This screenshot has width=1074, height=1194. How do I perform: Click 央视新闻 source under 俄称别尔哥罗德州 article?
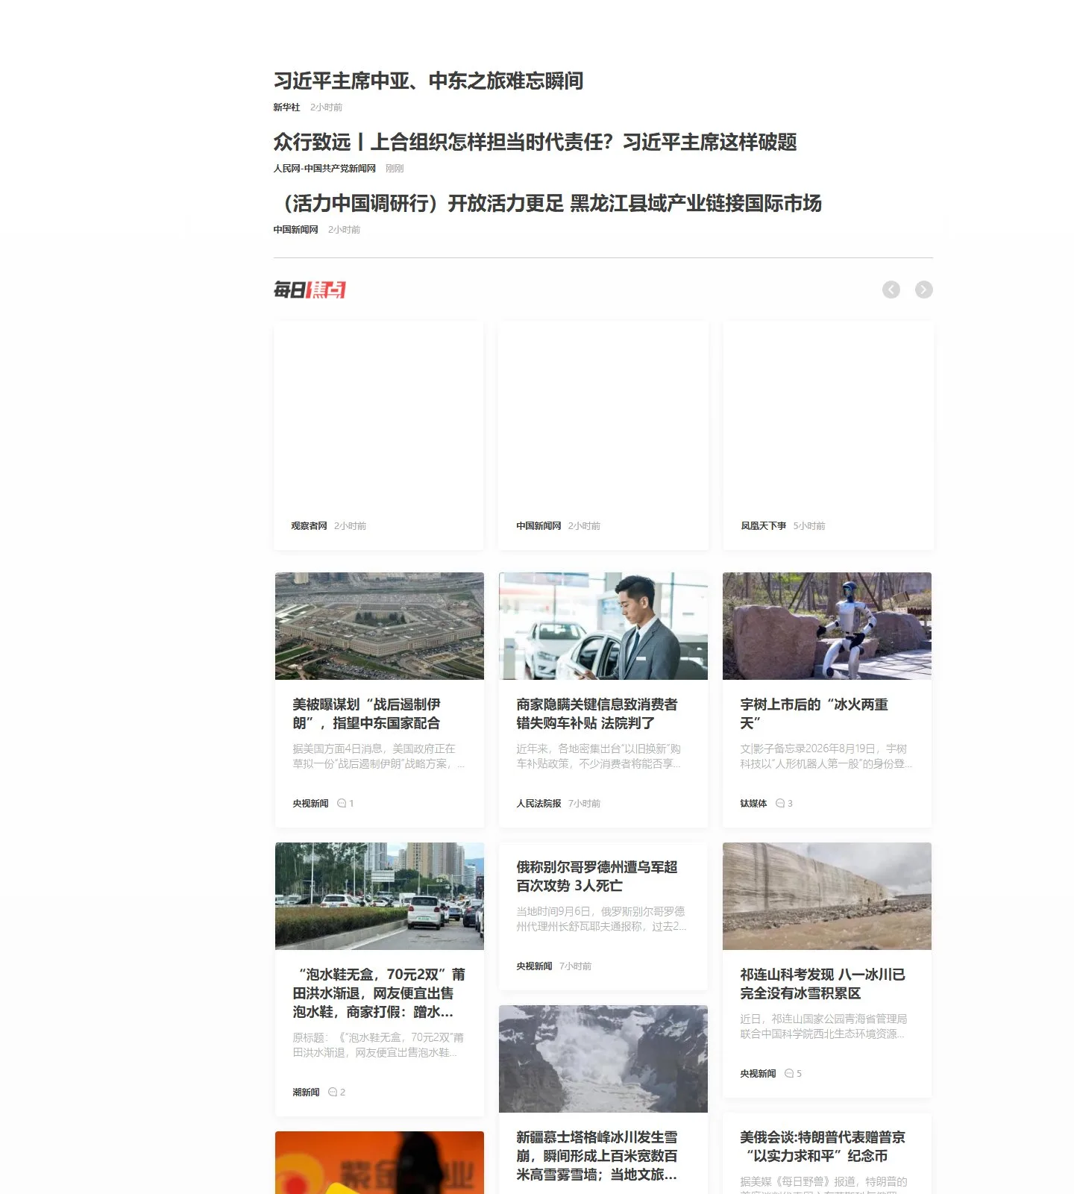coord(534,966)
